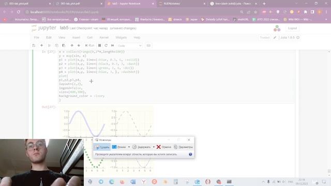Open the Widgets menu in Jupyter
This screenshot has width=331, height=186.
pyautogui.click(x=121, y=38)
